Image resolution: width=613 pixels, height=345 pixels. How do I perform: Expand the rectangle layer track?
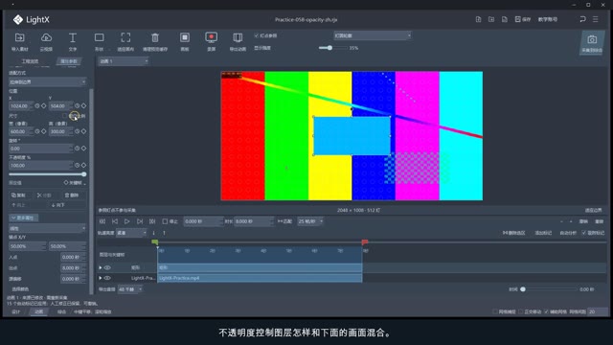pos(101,267)
